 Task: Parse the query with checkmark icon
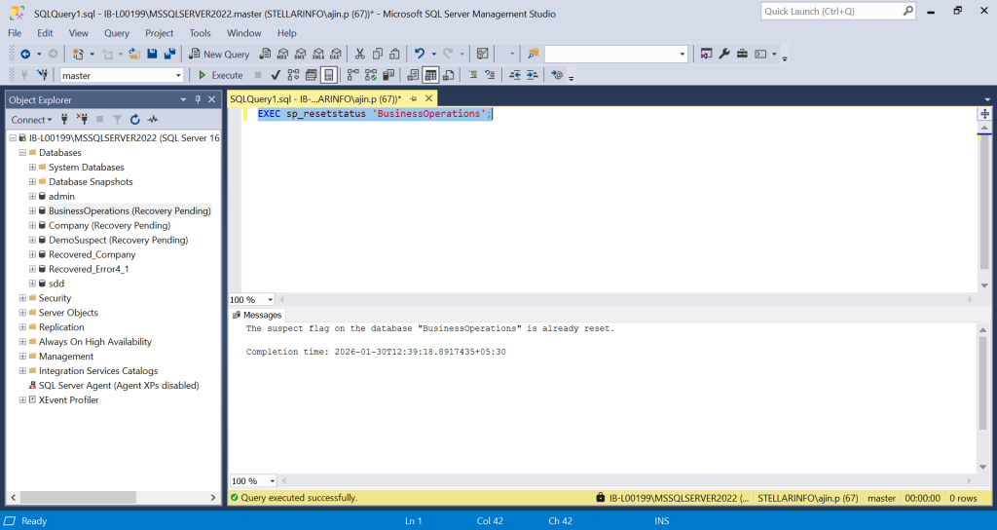[277, 75]
